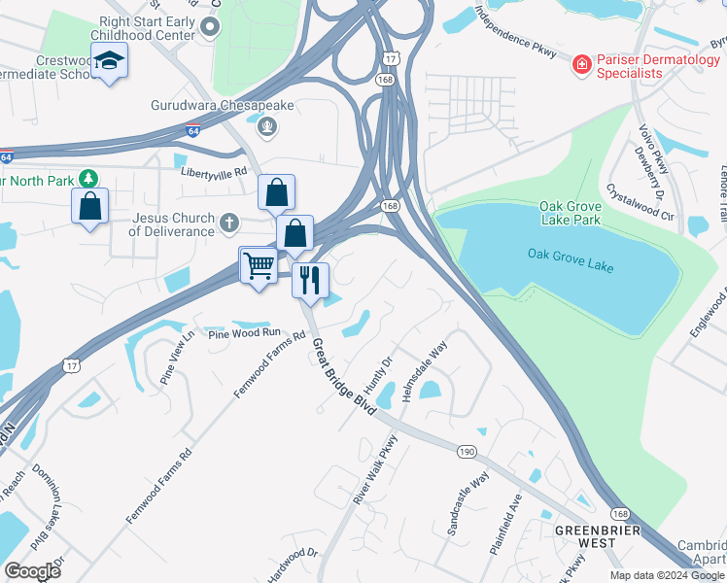Click the shopping bag marker near Libertyville Rd
727x583 pixels.
276,192
